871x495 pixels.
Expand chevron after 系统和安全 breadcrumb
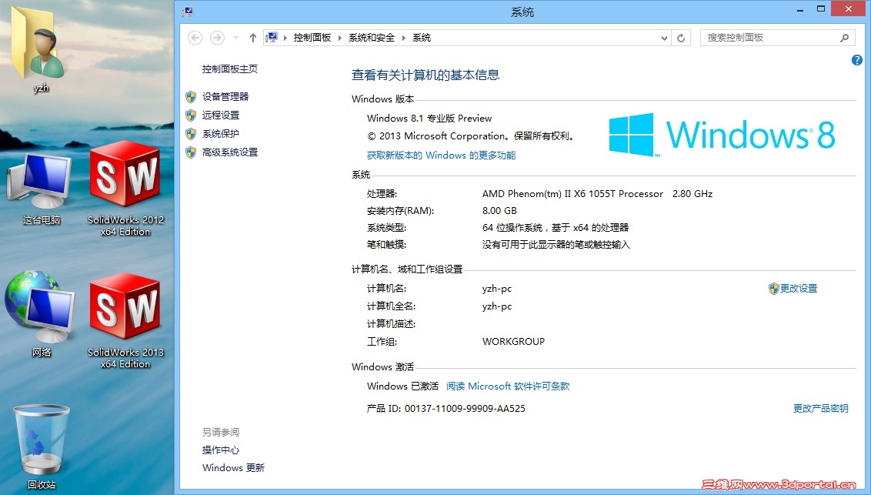coord(404,38)
